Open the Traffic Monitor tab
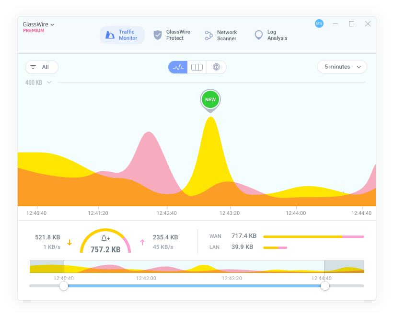Viewport: 394px width, 319px height. click(x=122, y=35)
